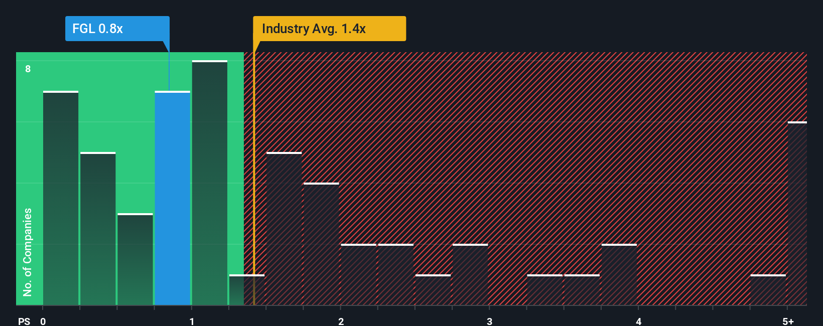
Task: Click the x-axis label 3
Action: click(x=490, y=321)
